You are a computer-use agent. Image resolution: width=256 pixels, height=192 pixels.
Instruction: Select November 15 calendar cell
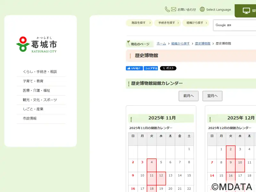pyautogui.click(x=189, y=179)
